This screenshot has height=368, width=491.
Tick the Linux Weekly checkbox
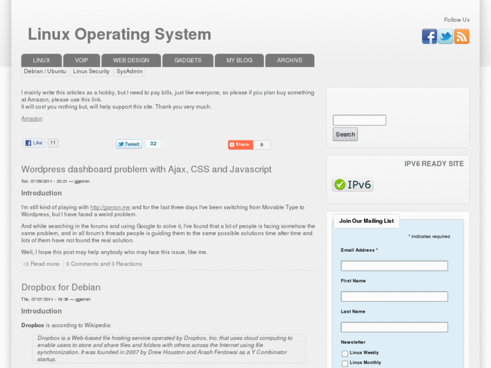(x=344, y=354)
